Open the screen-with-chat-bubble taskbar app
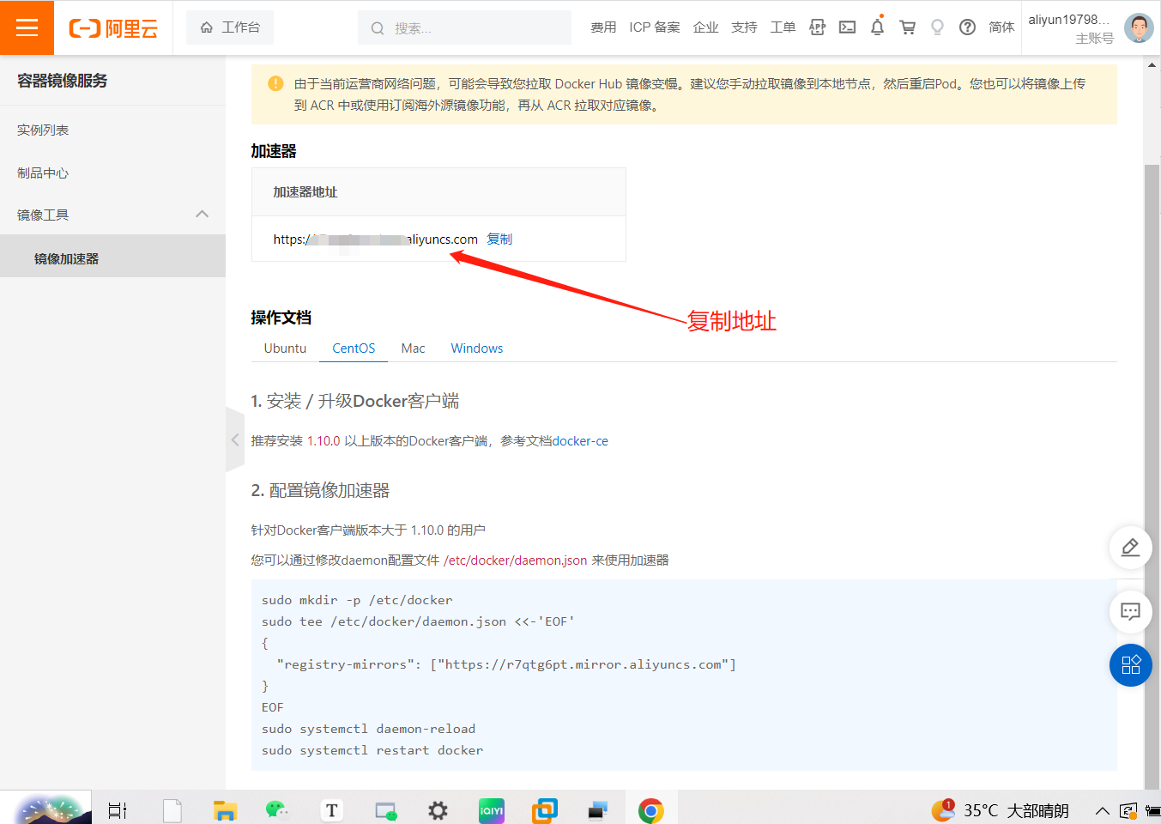Image resolution: width=1161 pixels, height=824 pixels. point(385,810)
